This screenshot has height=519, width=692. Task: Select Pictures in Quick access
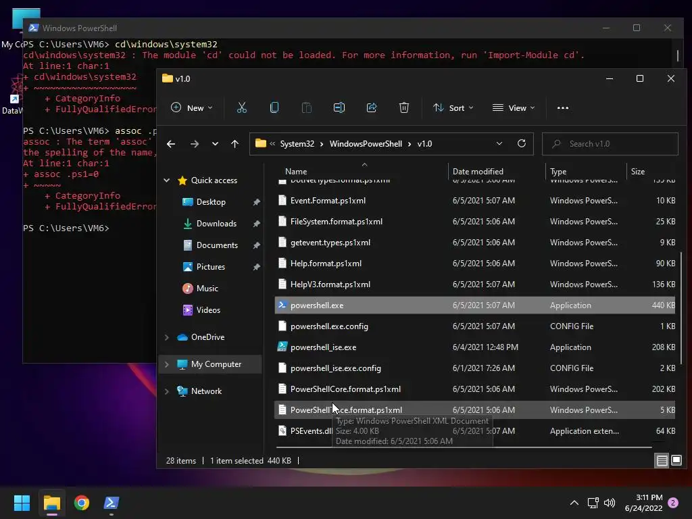click(210, 266)
